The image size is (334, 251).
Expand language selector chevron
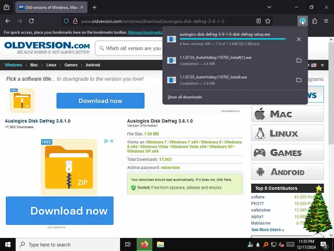pos(323,65)
